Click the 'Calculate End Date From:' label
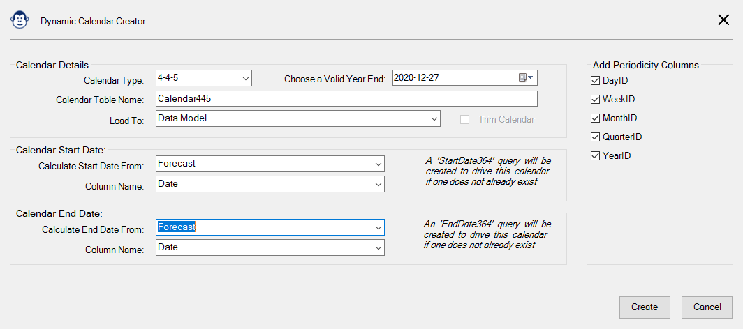The image size is (743, 329). [x=93, y=230]
